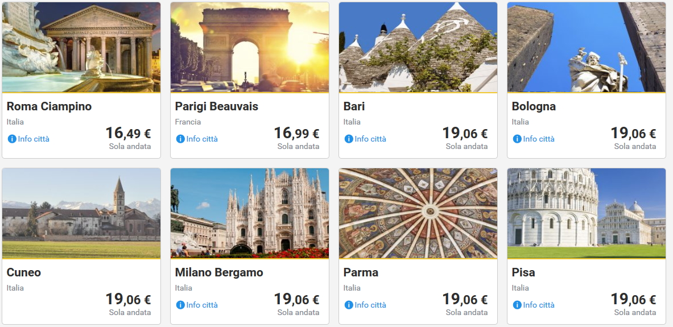
Task: Click the Bologna destination title
Action: 534,106
